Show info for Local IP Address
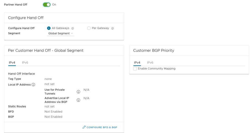This screenshot has height=133, width=251. 33,85
